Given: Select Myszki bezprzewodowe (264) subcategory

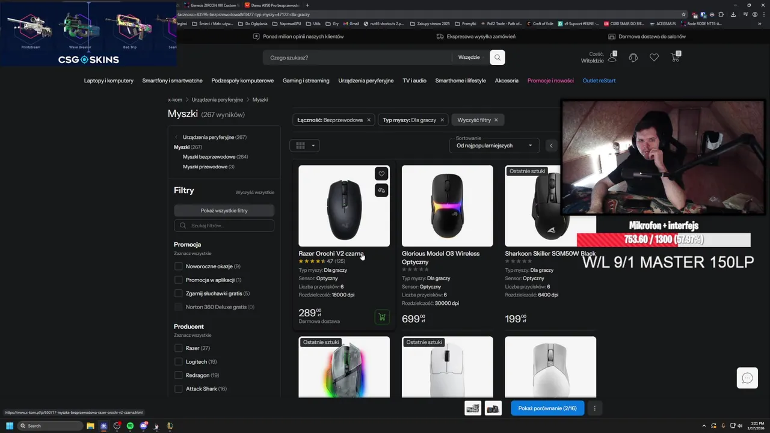Looking at the screenshot, I should coord(215,157).
